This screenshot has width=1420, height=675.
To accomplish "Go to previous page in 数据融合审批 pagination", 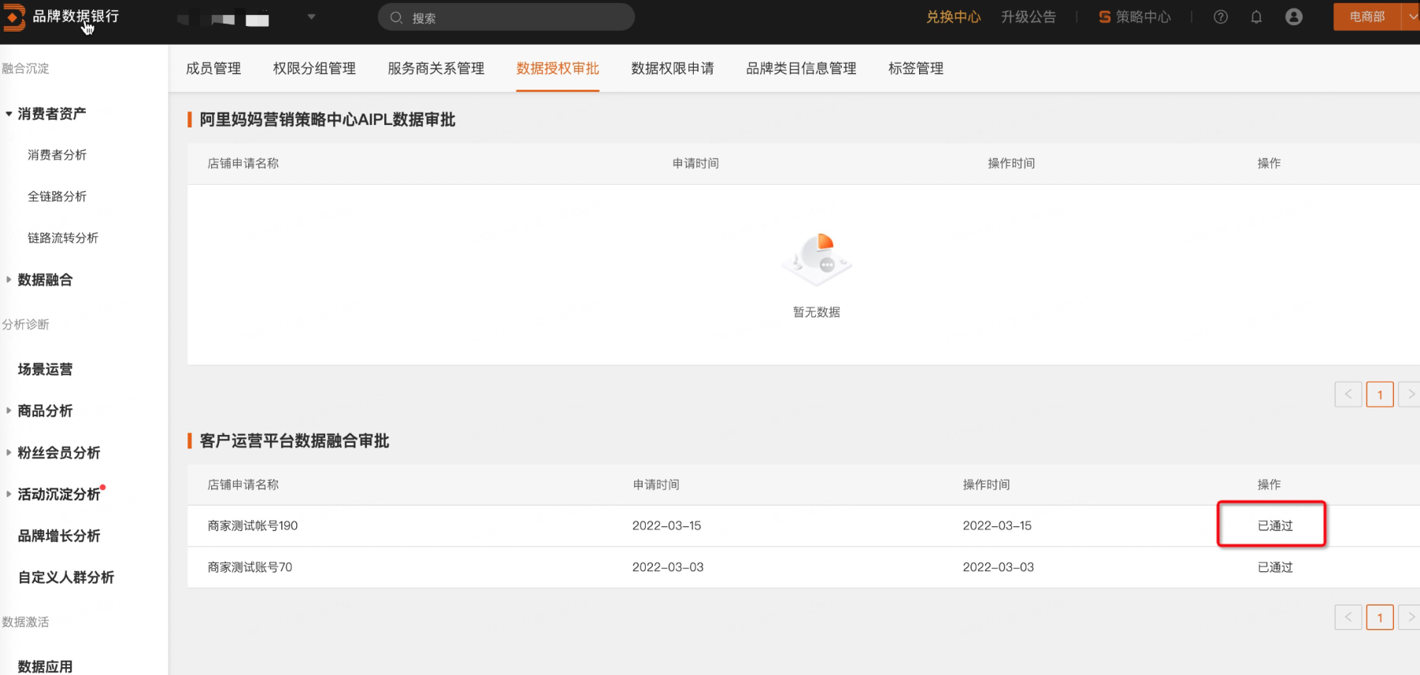I will coord(1348,618).
